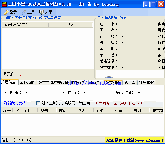
Task: Open the 挑武将 tab
Action: pyautogui.click(x=96, y=83)
